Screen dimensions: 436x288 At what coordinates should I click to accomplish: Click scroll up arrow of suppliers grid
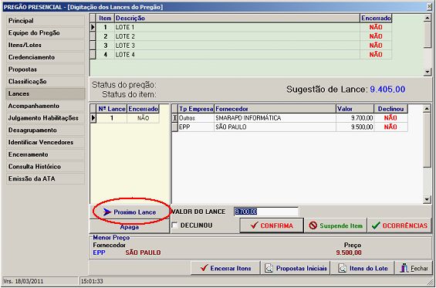point(427,109)
